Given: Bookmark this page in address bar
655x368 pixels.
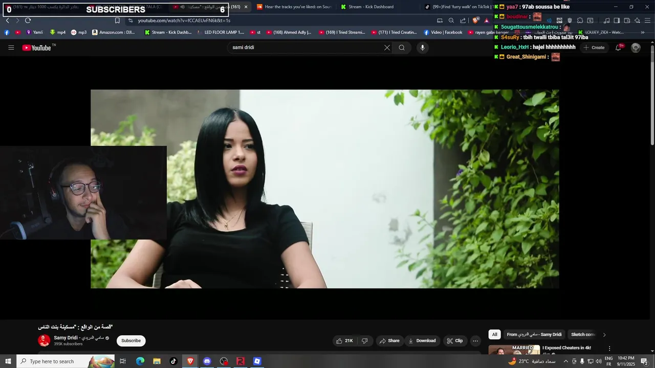Looking at the screenshot, I should [x=117, y=20].
